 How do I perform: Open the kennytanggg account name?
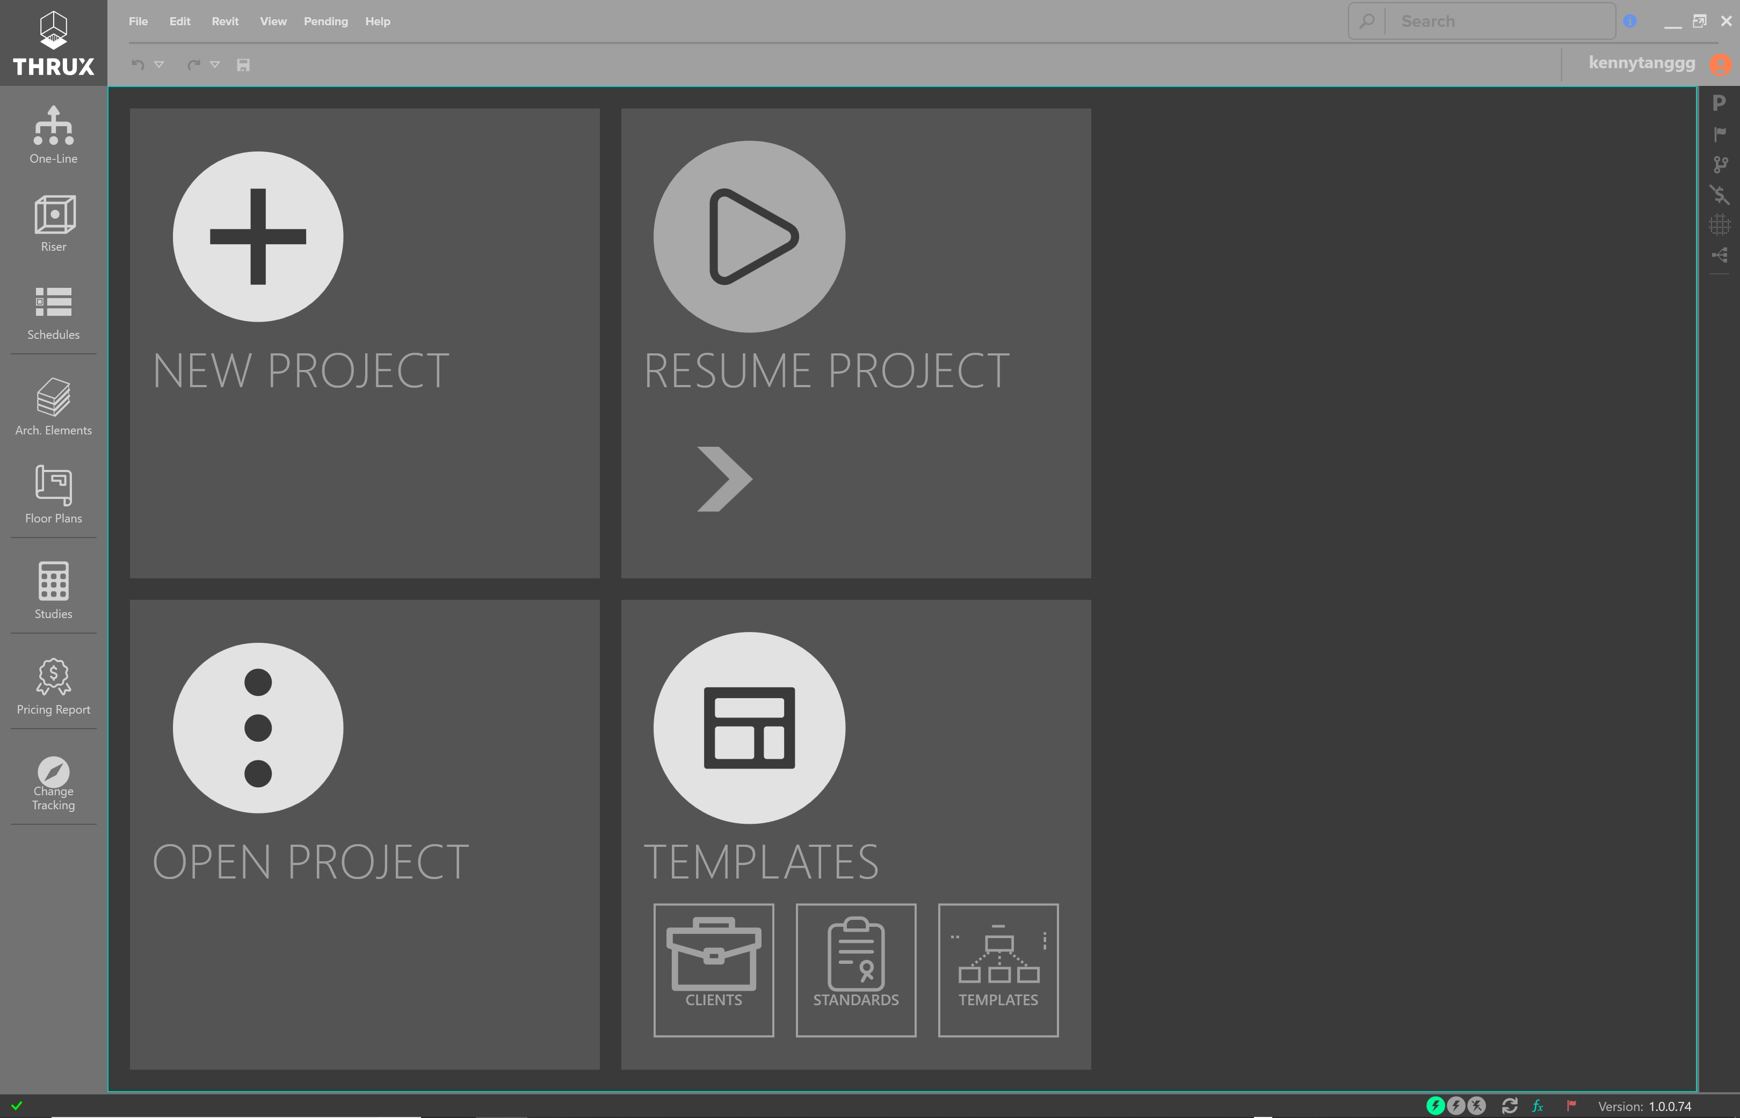(x=1642, y=63)
